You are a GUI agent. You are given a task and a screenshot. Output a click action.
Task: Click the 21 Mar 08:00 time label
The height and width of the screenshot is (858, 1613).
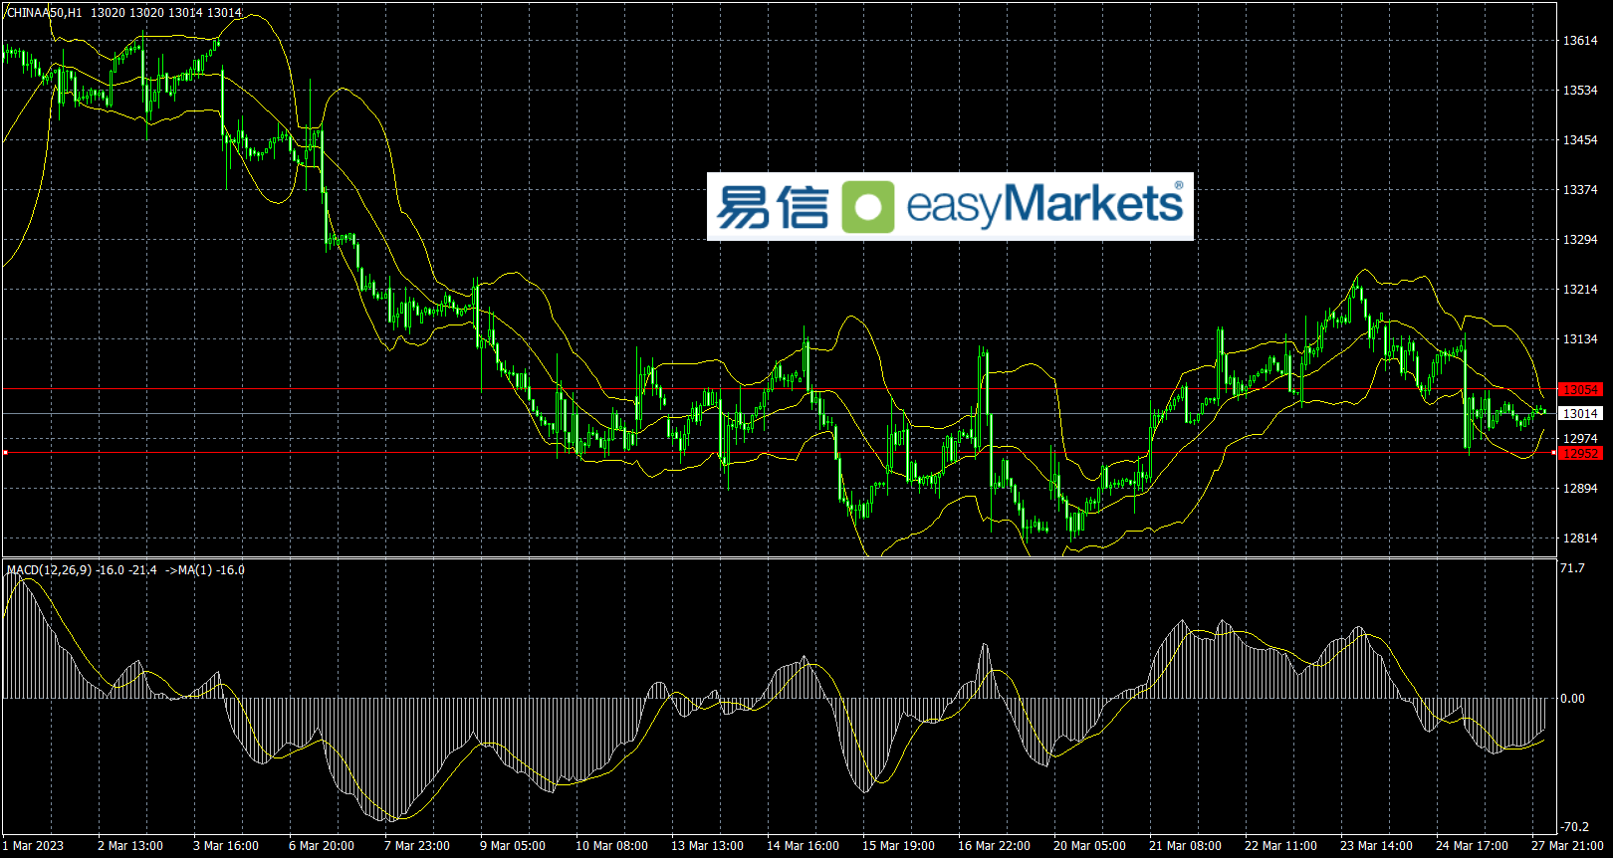pyautogui.click(x=1185, y=846)
